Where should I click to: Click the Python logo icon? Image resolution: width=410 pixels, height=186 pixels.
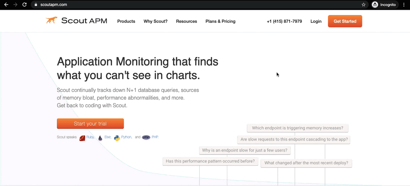point(117,138)
